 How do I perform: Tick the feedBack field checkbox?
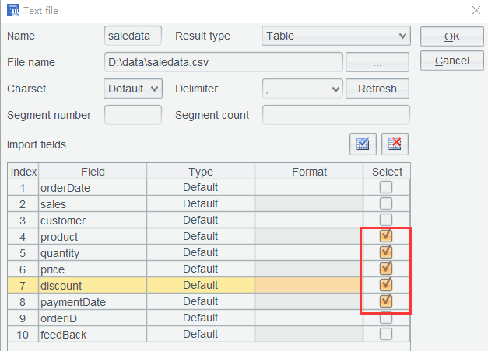coord(386,334)
